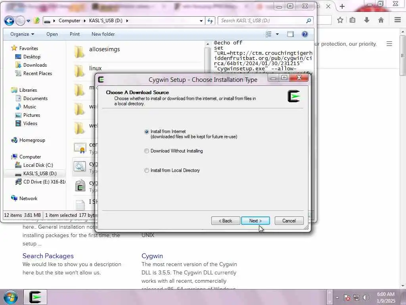Viewport: 406px width, 305px height.
Task: Click the search magnifier icon in Explorer
Action: pyautogui.click(x=308, y=21)
